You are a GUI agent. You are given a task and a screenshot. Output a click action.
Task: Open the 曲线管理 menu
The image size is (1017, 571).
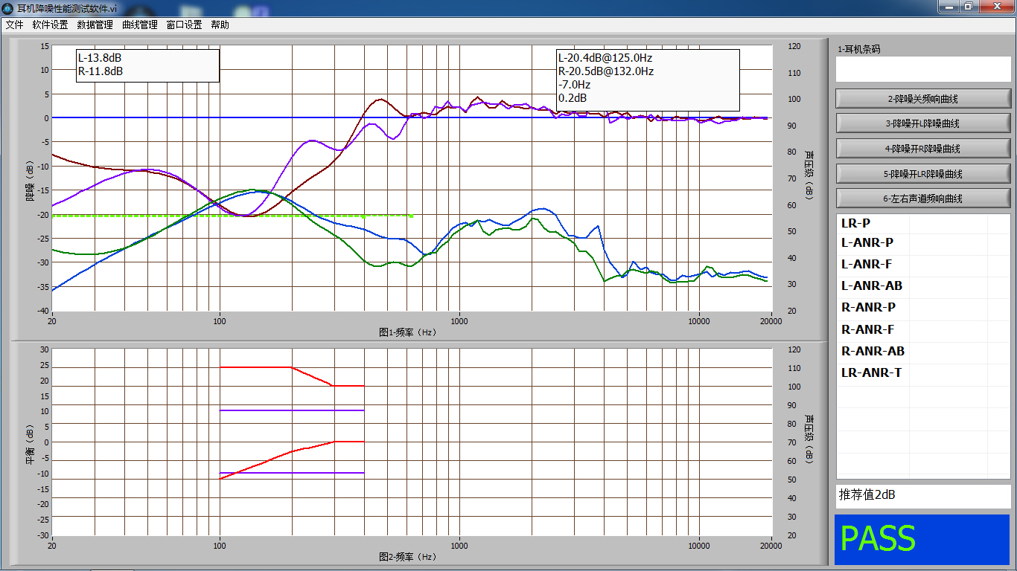[139, 25]
